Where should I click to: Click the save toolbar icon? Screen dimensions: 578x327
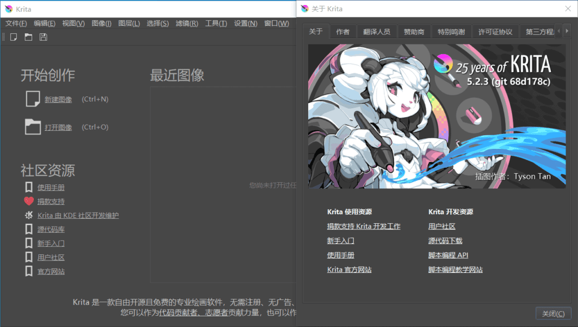coord(43,37)
